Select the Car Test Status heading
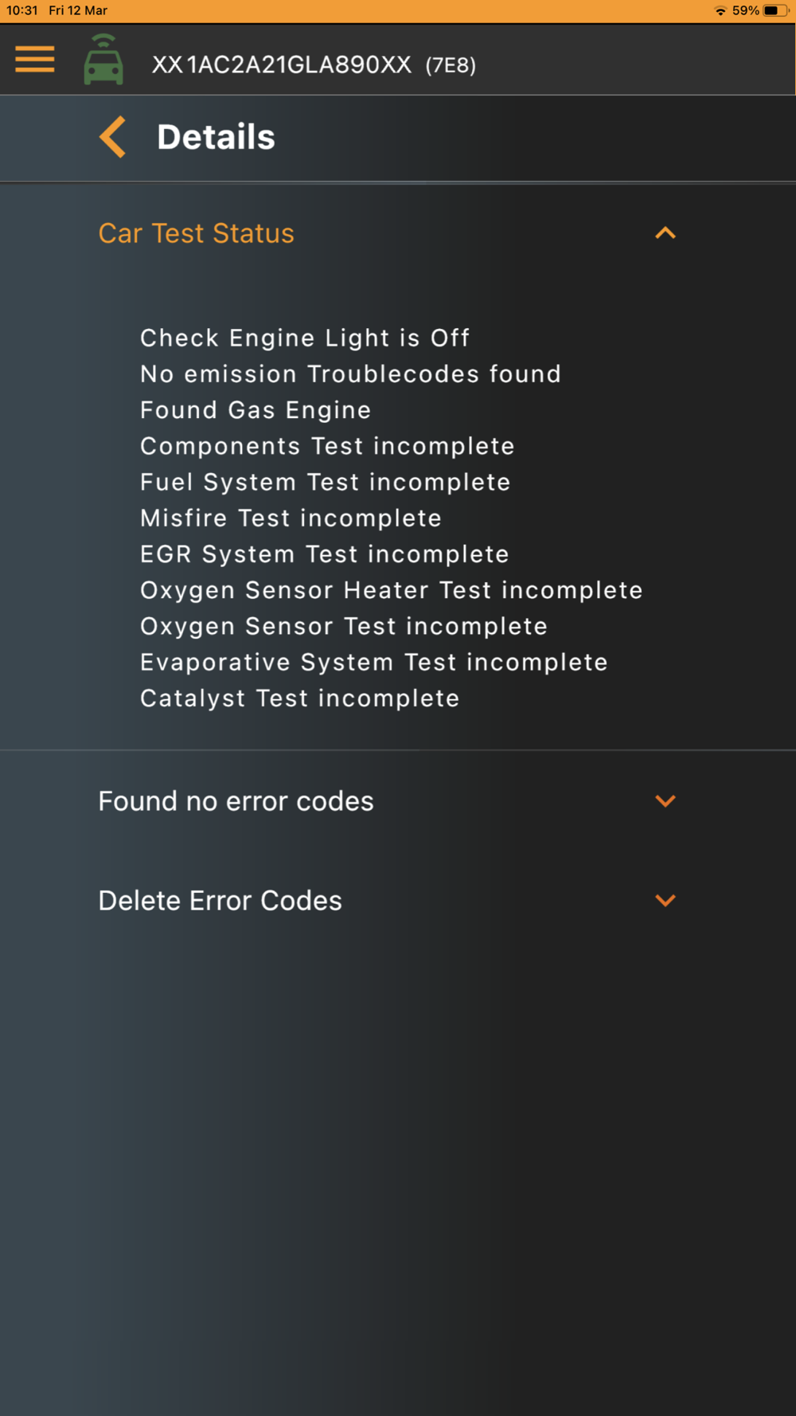The height and width of the screenshot is (1416, 796). pyautogui.click(x=196, y=233)
